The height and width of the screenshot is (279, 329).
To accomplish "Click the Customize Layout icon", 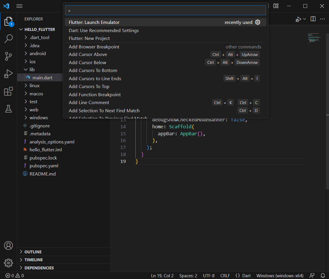I will [276, 6].
